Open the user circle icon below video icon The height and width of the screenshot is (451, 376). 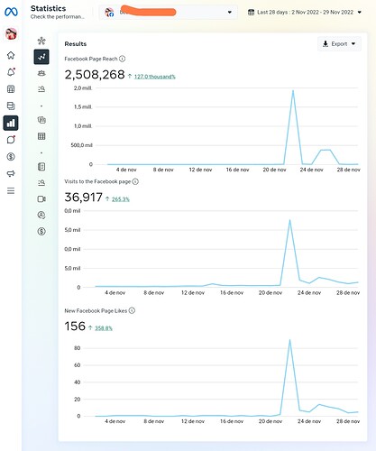click(41, 215)
